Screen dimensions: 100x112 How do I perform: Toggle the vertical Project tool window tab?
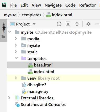[x=3, y=30]
